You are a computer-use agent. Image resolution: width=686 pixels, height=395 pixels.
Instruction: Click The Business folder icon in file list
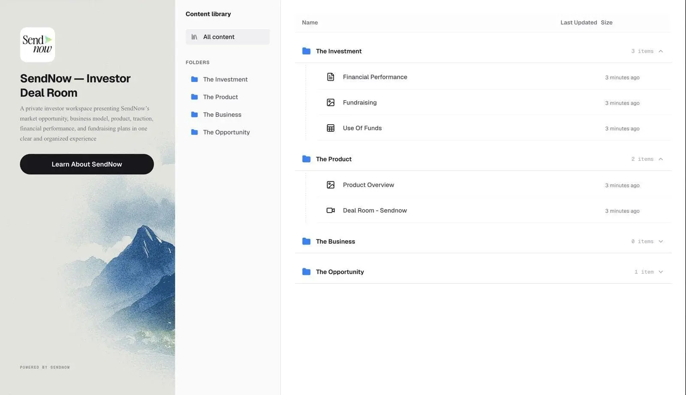(x=306, y=241)
